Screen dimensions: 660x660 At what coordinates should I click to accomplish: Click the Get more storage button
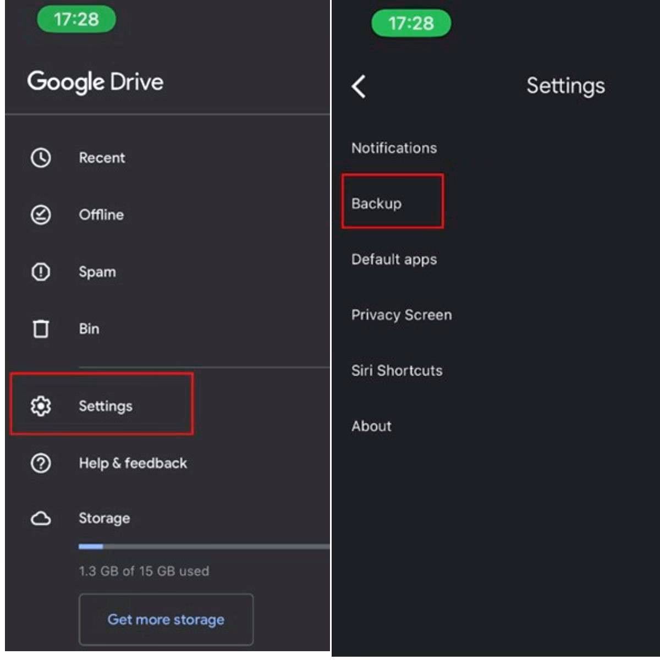(166, 619)
